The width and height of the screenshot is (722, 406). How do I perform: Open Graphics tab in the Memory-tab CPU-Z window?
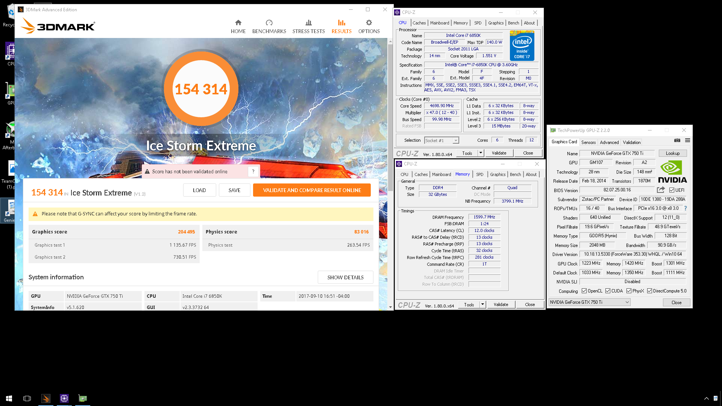(498, 174)
